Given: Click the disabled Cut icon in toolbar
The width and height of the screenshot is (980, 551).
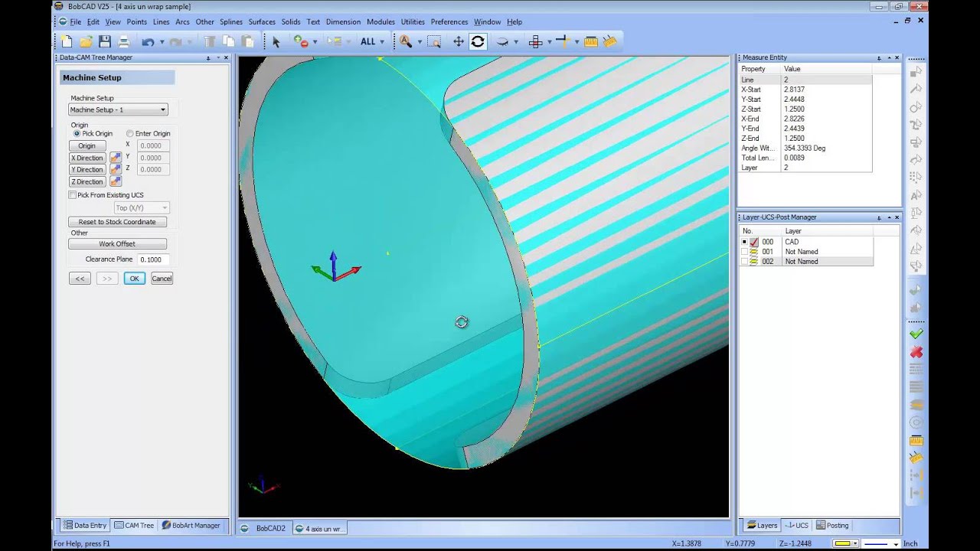Looking at the screenshot, I should point(210,41).
